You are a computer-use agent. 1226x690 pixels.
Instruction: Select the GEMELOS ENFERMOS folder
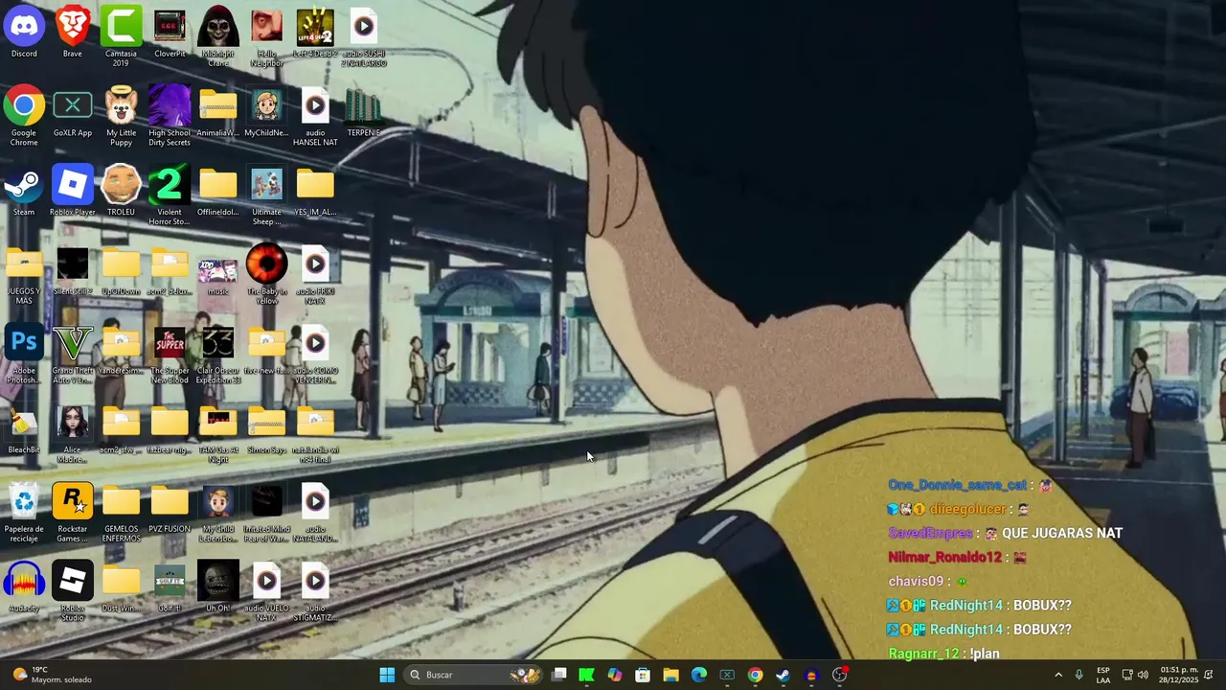point(121,513)
